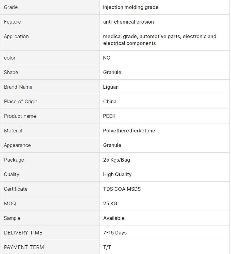Click the 'China' place of origin value

click(x=110, y=101)
